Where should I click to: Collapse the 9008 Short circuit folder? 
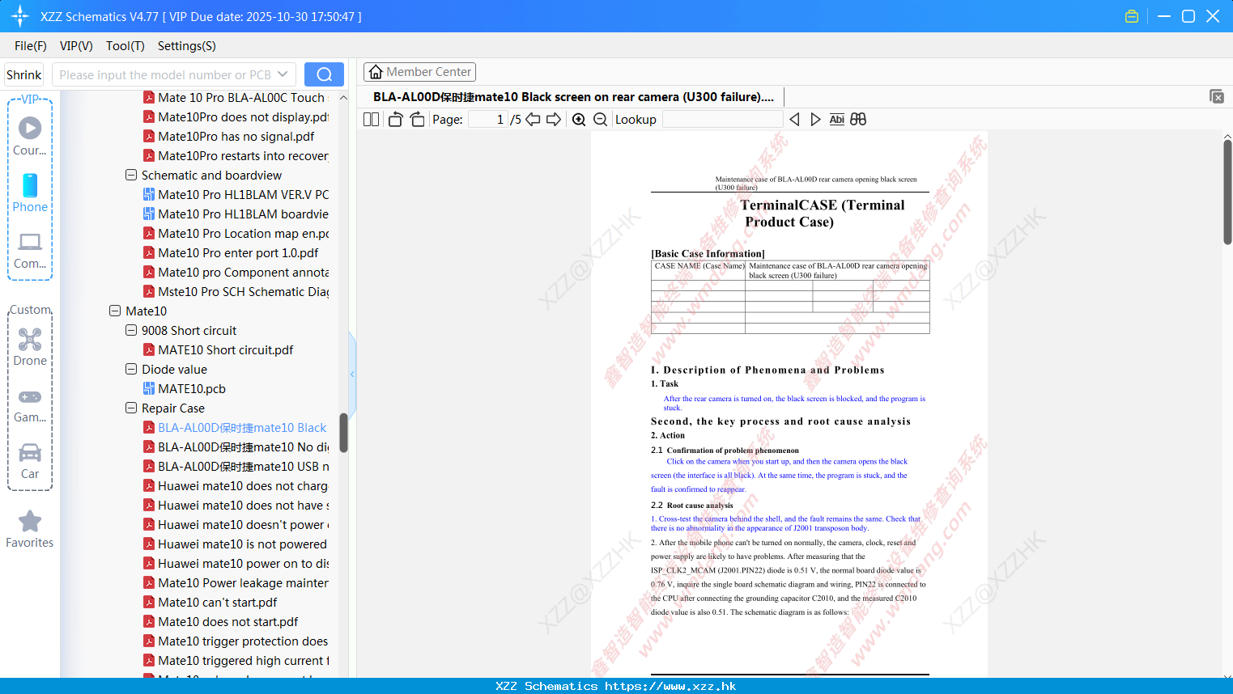tap(131, 330)
